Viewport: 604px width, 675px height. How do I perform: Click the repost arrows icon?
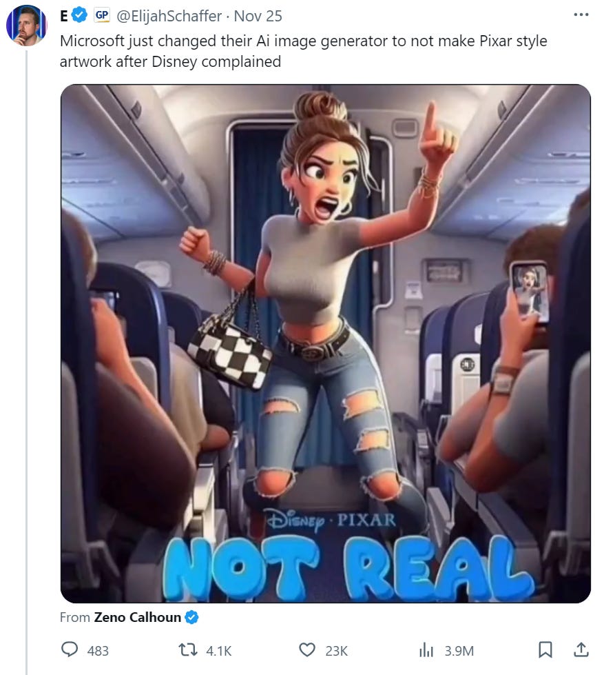click(188, 649)
